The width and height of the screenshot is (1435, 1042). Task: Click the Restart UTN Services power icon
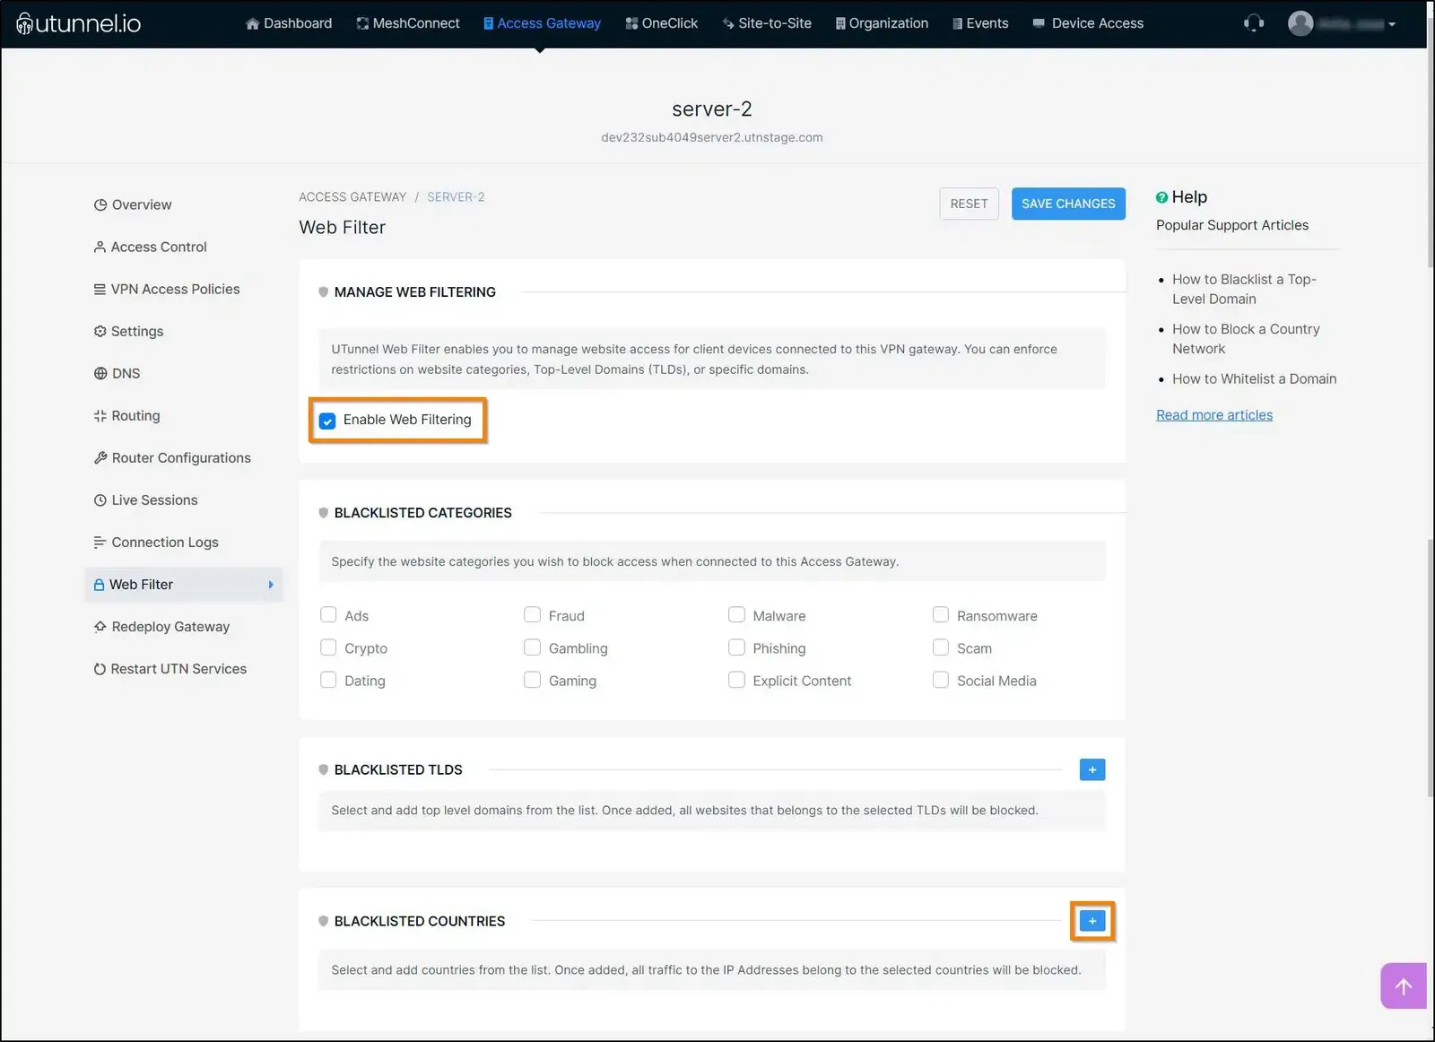click(100, 669)
